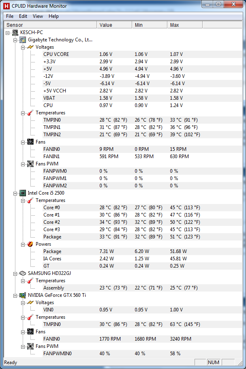Click the Min column header

[150, 25]
